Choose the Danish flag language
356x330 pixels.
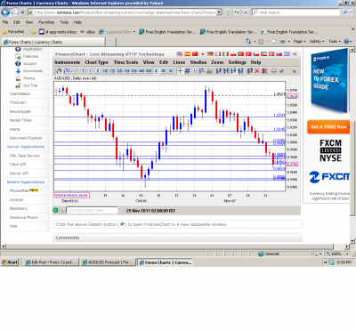pos(271,54)
